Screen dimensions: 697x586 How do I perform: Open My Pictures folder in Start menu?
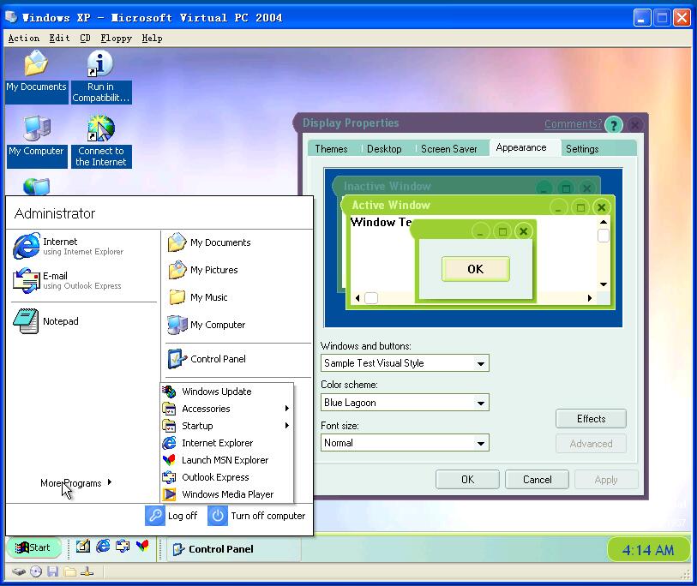(202, 270)
